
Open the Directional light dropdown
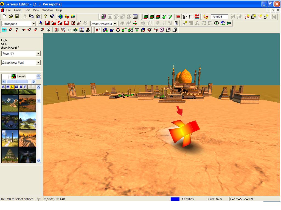pos(38,63)
